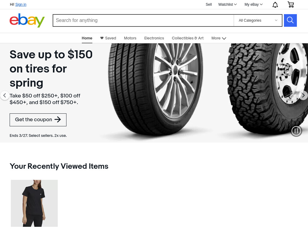Click the Sign in link
The height and width of the screenshot is (231, 308).
click(x=21, y=5)
